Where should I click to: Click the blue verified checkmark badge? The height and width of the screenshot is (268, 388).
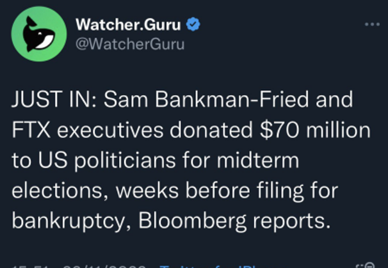pos(193,24)
